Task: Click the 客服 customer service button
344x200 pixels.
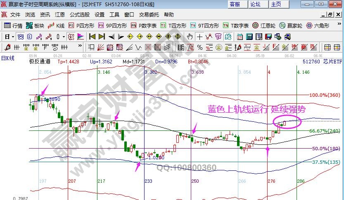Action: [235, 4]
